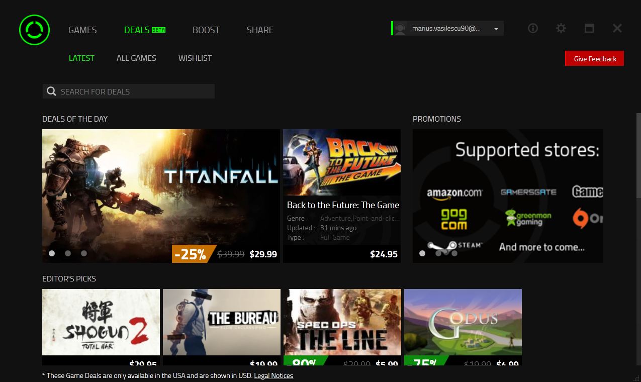The image size is (641, 382).
Task: Click the Origin store logo
Action: [x=588, y=218]
